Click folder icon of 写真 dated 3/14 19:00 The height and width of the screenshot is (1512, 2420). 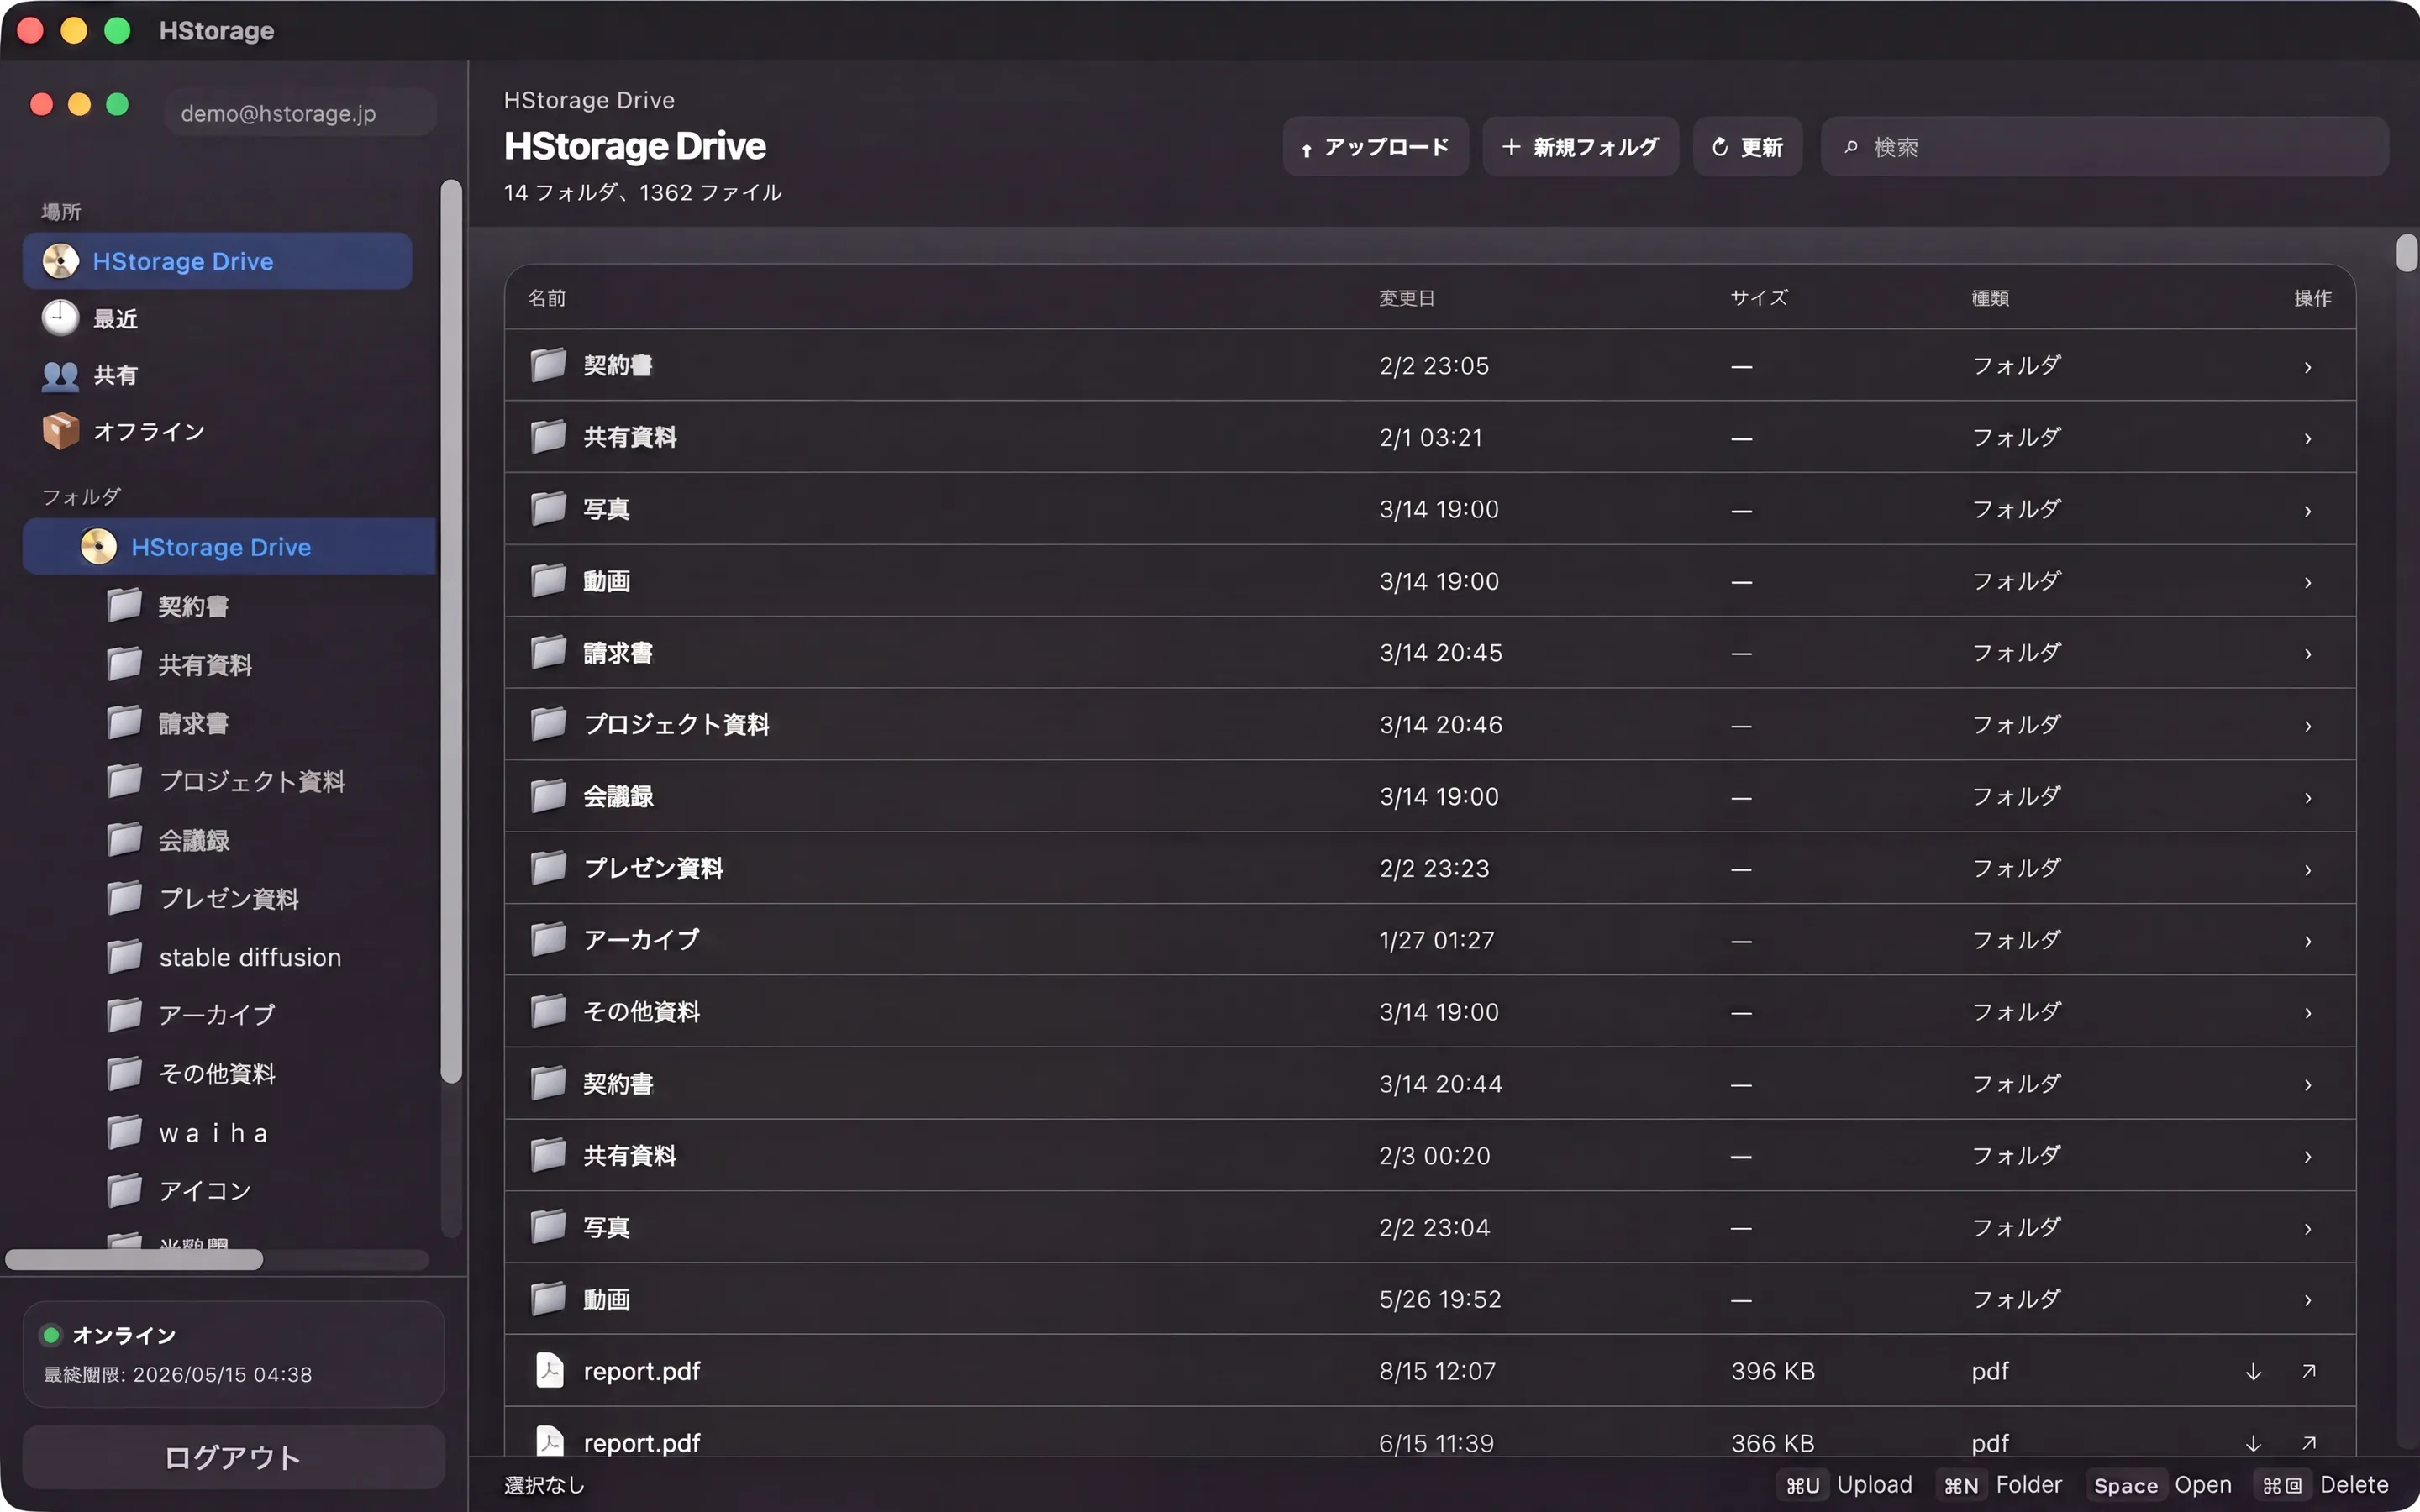click(x=548, y=509)
